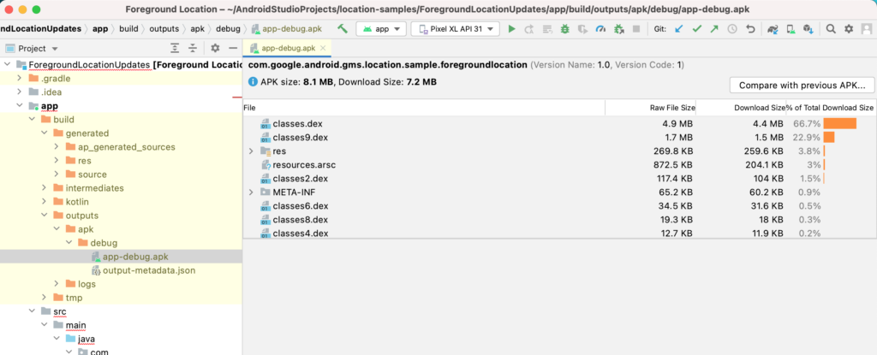Open Project panel options gear icon

click(215, 48)
